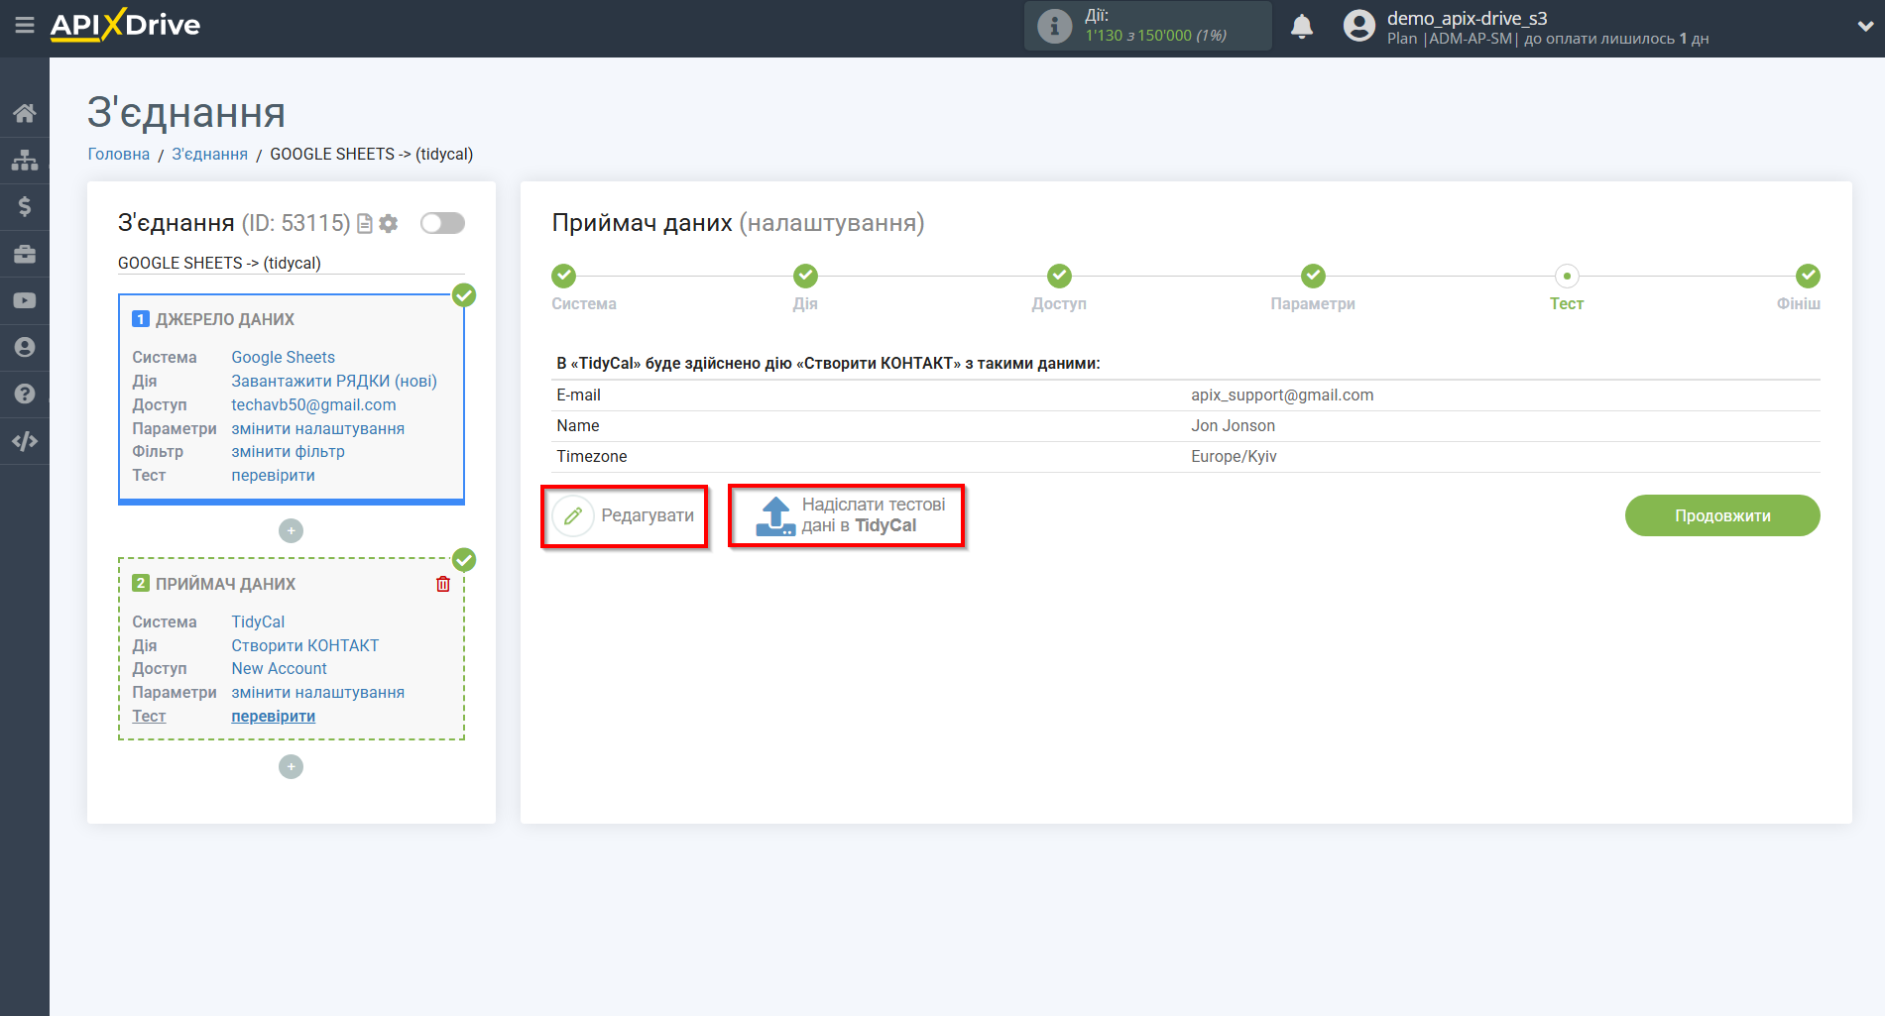Go to the Параметри wizard step
This screenshot has height=1016, width=1885.
1312,277
